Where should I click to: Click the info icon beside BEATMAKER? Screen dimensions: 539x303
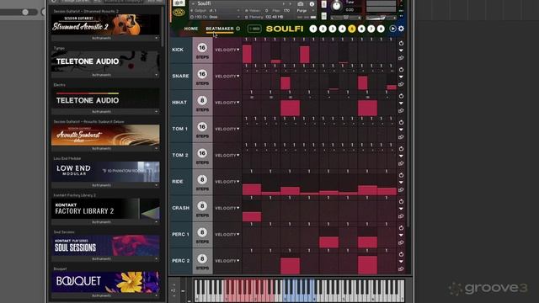237,29
